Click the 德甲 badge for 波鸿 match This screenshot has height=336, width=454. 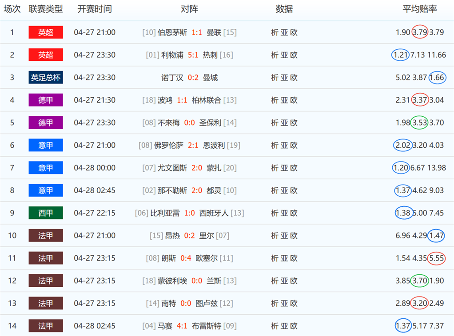[46, 100]
